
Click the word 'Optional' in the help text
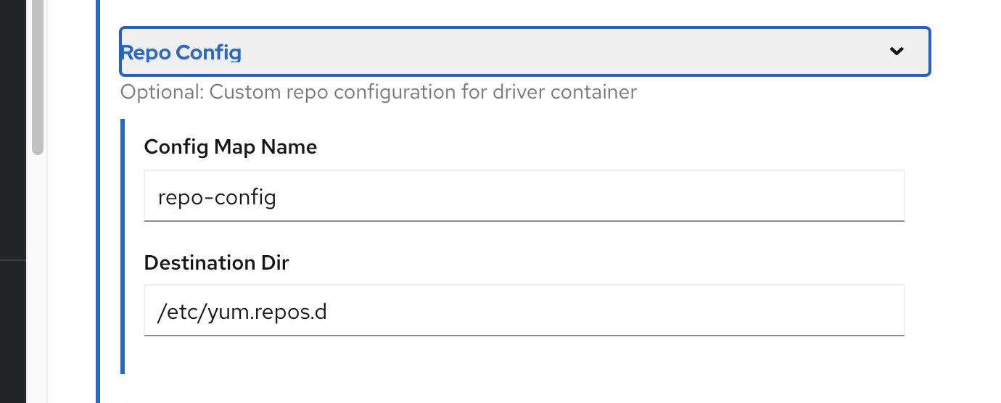[150, 93]
